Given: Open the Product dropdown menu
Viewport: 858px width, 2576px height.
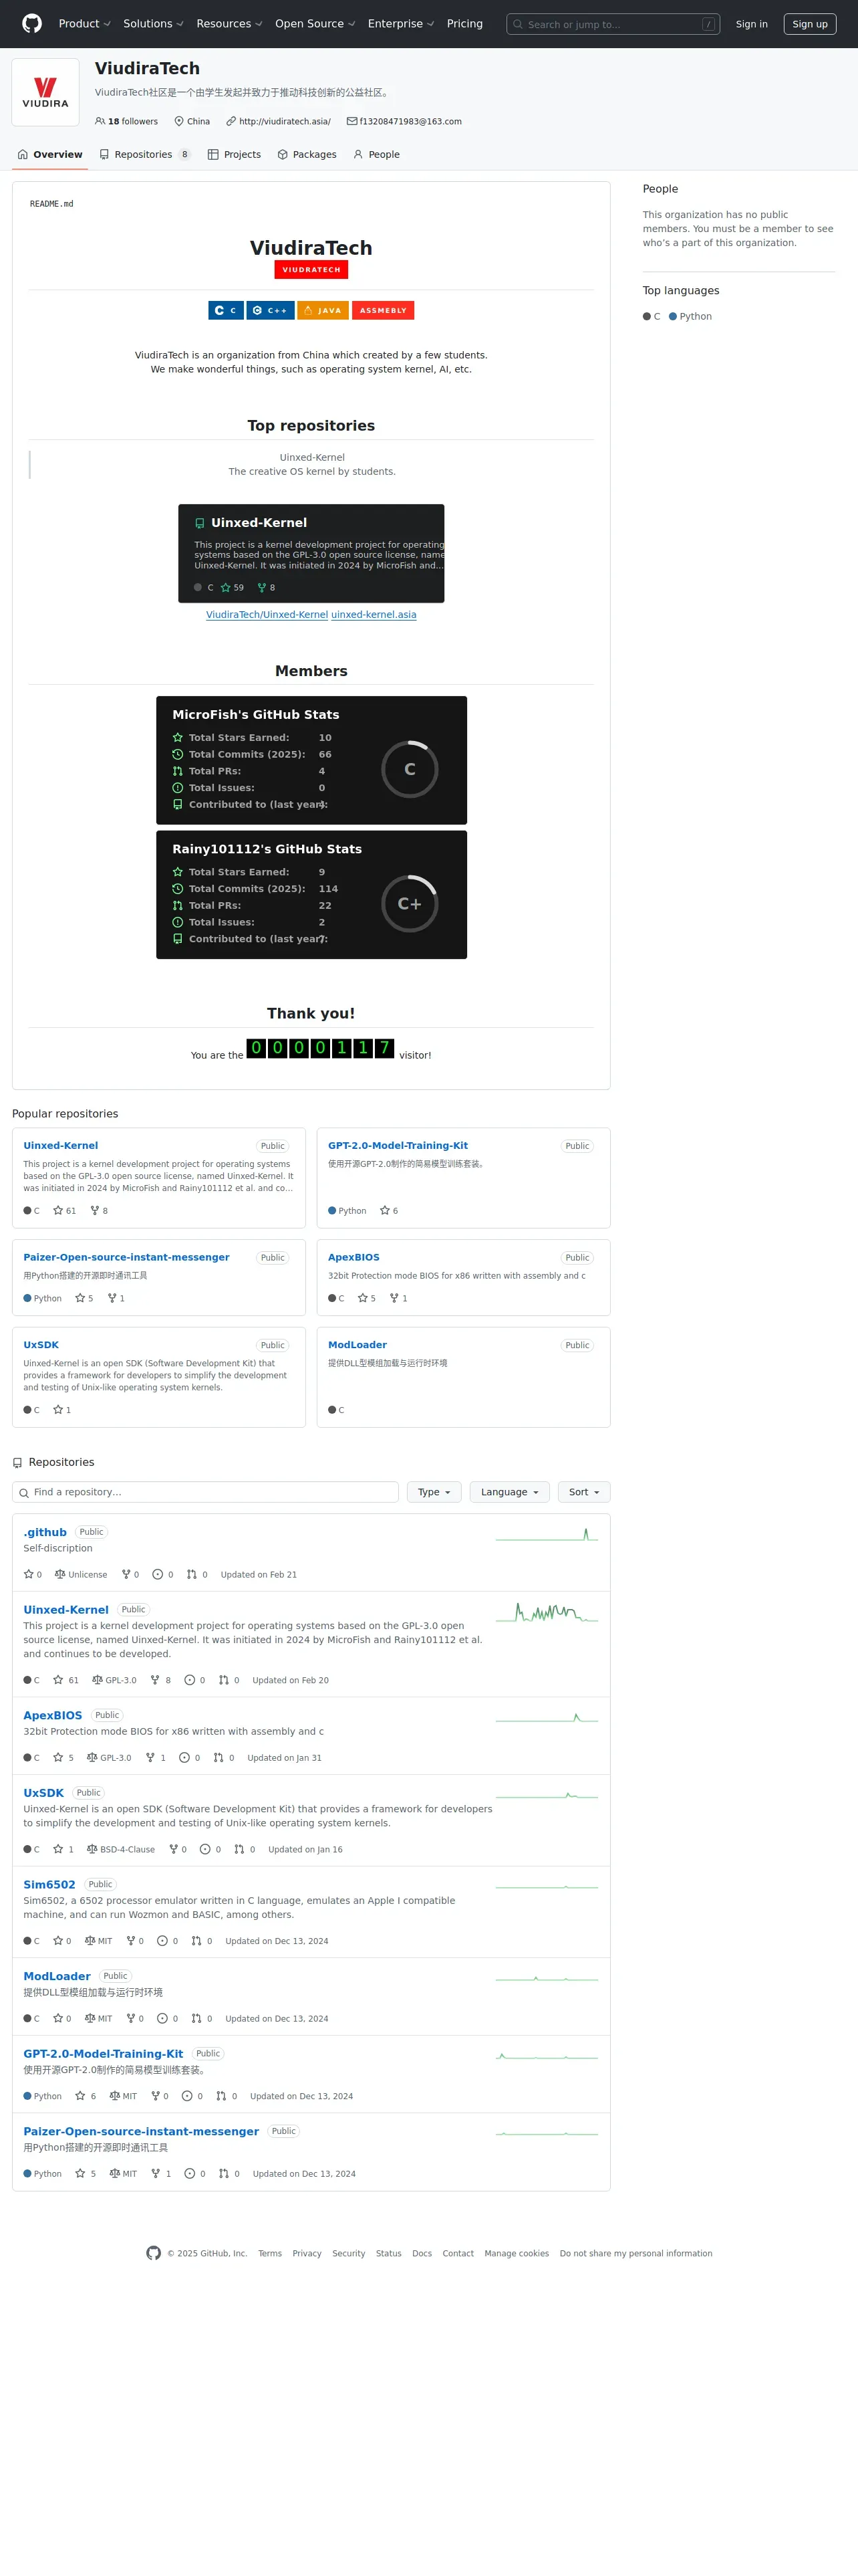Looking at the screenshot, I should (x=84, y=24).
